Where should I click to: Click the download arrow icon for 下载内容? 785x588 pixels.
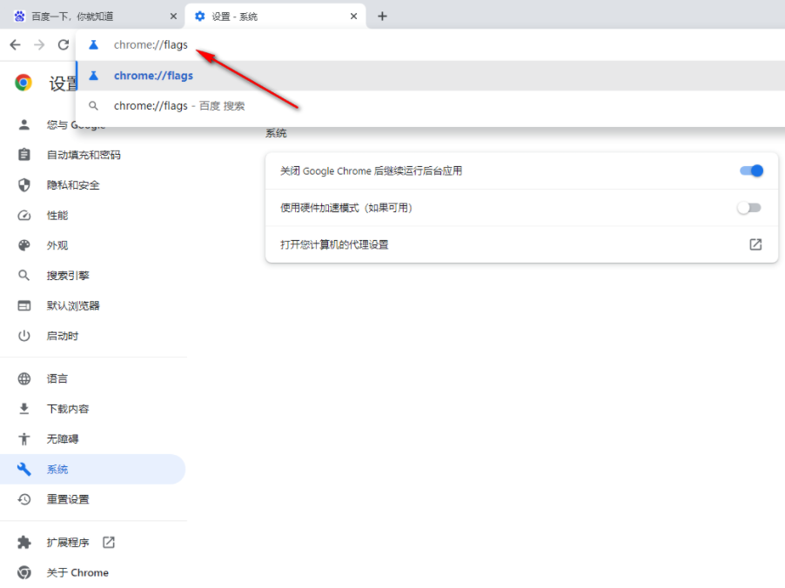pyautogui.click(x=24, y=409)
